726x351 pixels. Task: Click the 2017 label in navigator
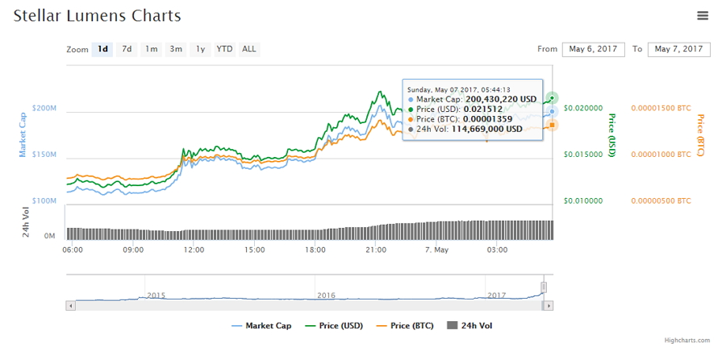pyautogui.click(x=496, y=295)
